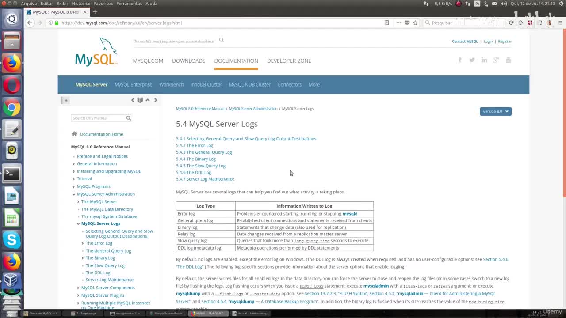The height and width of the screenshot is (318, 566).
Task: Click the Firefox back arrow button
Action: (30, 23)
